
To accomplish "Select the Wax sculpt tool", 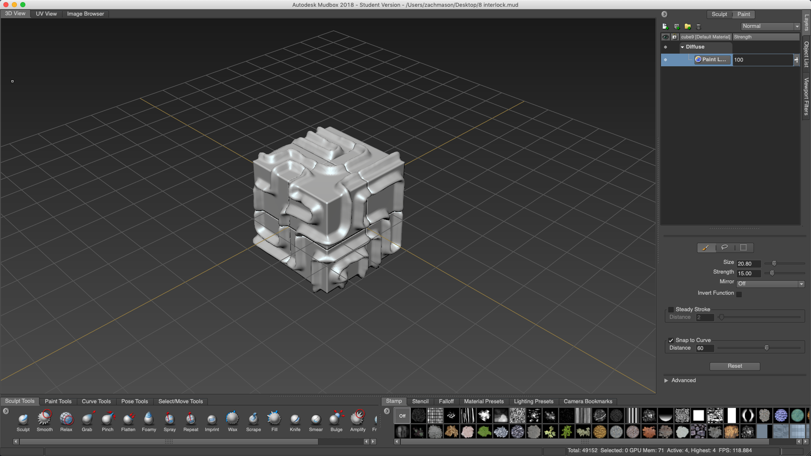I will pyautogui.click(x=232, y=419).
